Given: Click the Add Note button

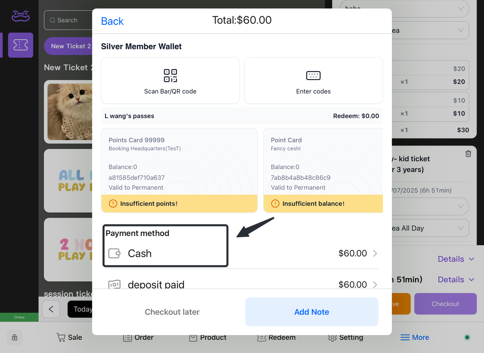Looking at the screenshot, I should click(x=312, y=312).
